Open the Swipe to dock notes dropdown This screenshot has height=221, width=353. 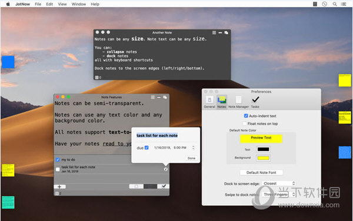tap(279, 195)
